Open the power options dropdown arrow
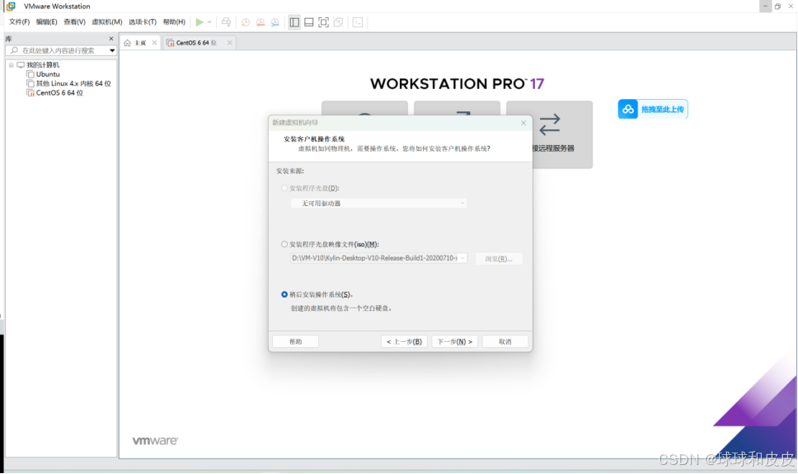The image size is (798, 474). (x=209, y=22)
